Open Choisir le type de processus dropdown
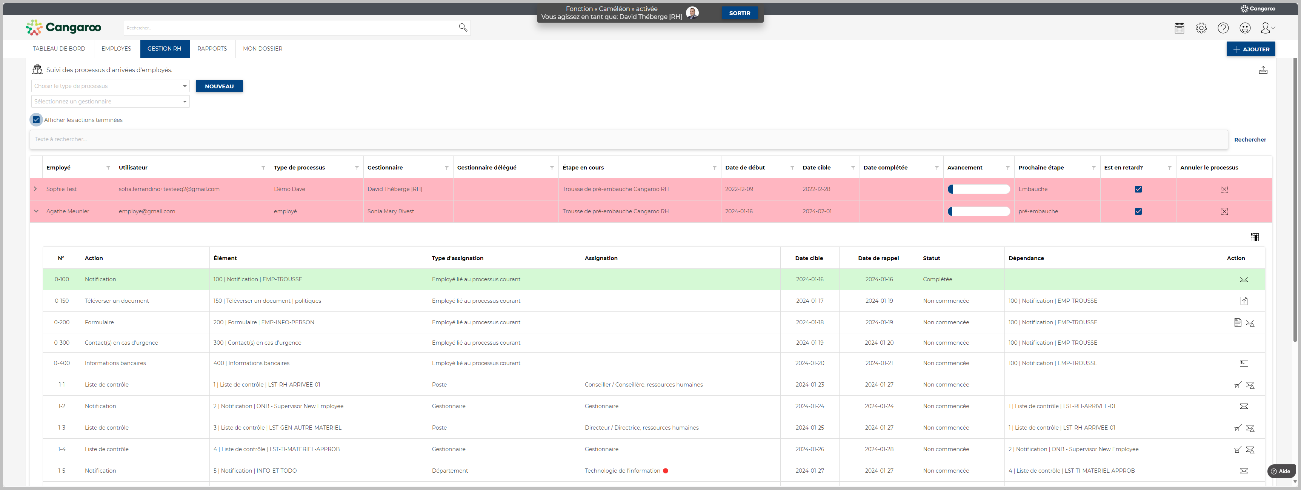 click(110, 86)
